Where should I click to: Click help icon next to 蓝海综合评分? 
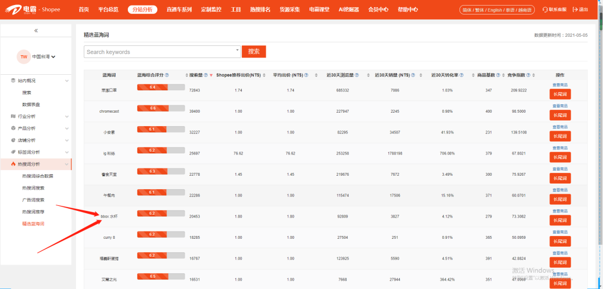click(x=167, y=75)
